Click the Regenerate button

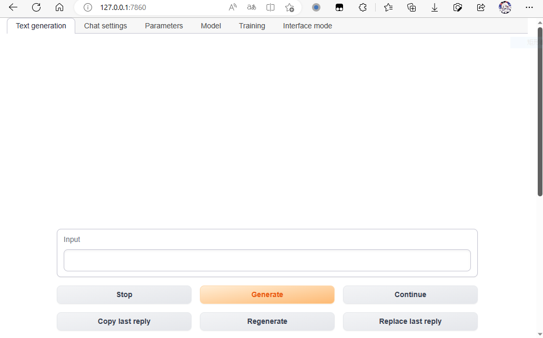coord(267,321)
